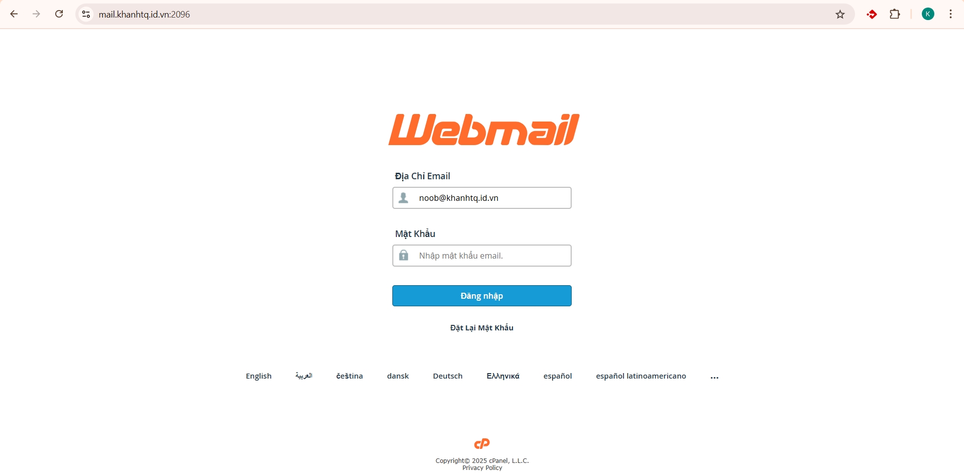Focus the Mật Khẩu password field

[482, 256]
